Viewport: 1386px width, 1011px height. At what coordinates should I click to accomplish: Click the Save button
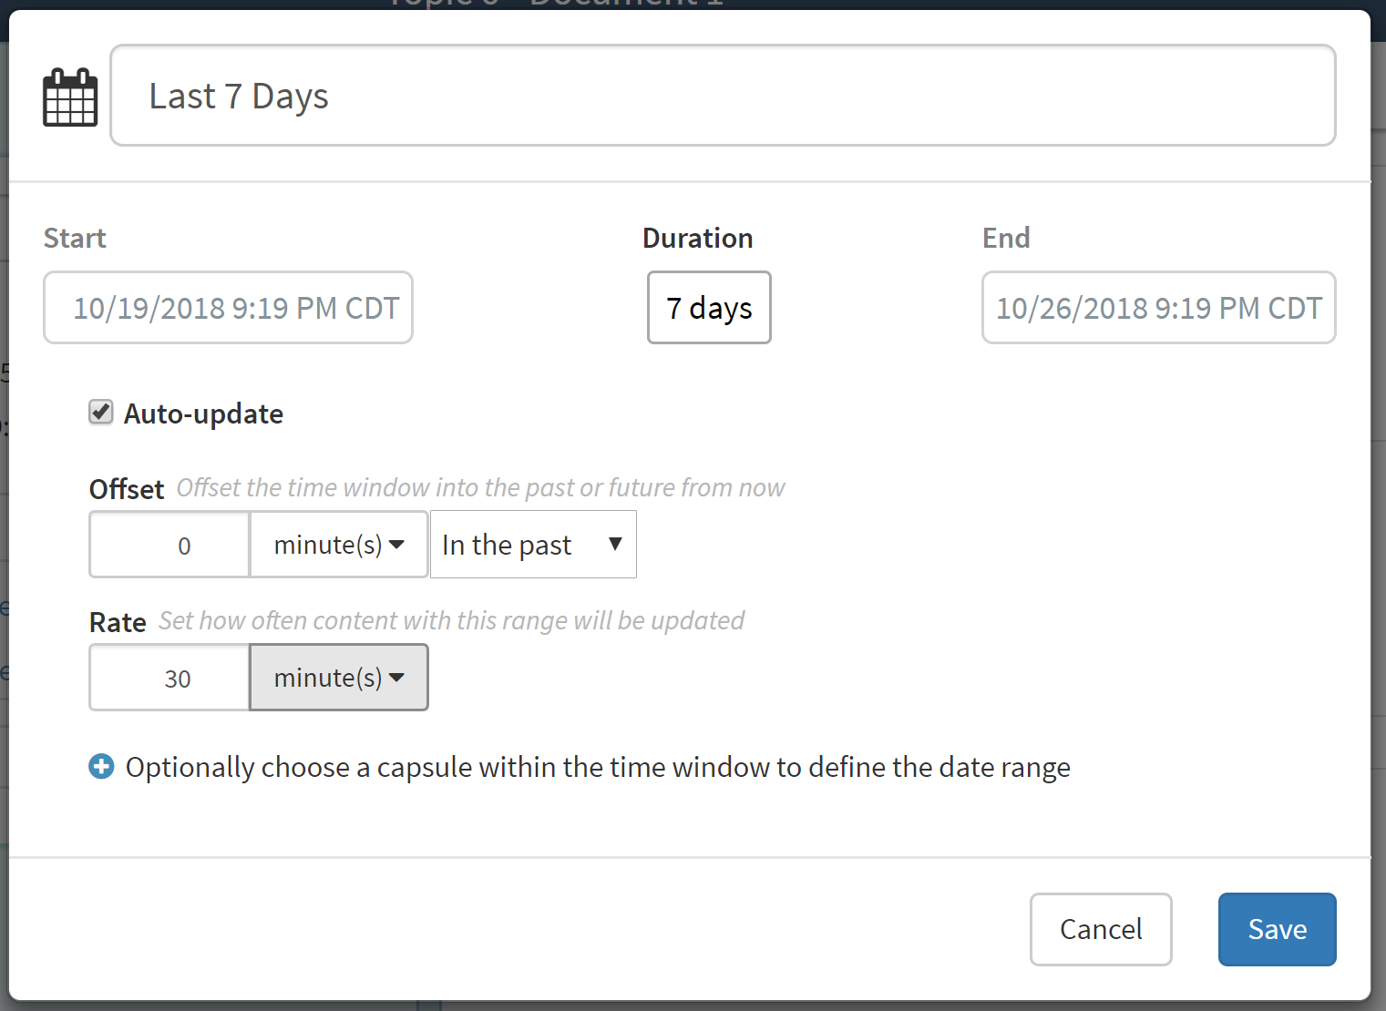coord(1277,929)
